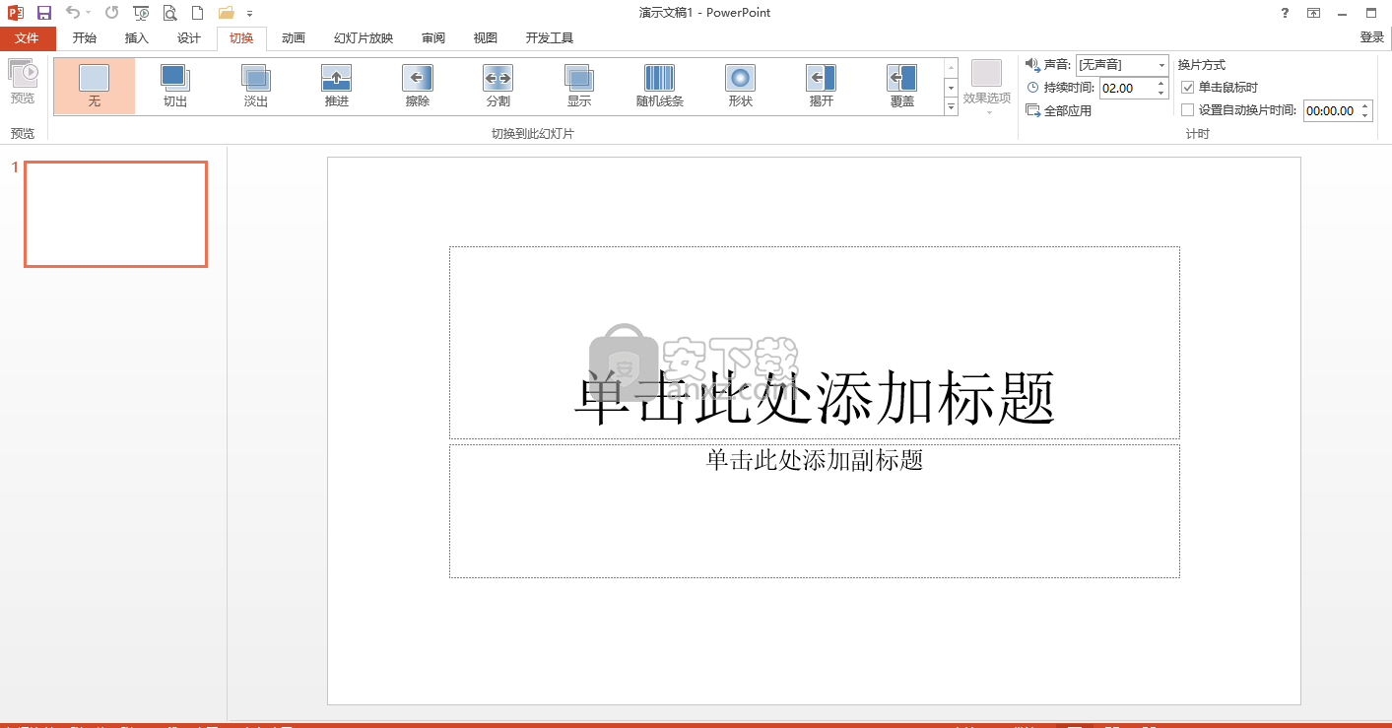This screenshot has width=1392, height=728.
Task: Start slideshow from beginning via quick access icon
Action: tap(141, 13)
